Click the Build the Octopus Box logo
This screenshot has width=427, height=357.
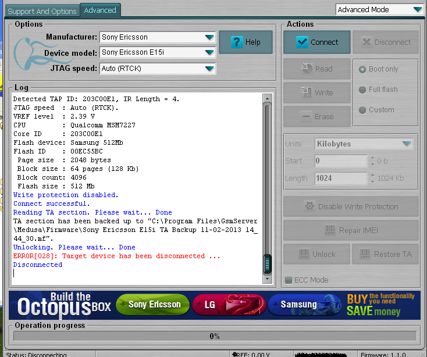click(x=64, y=305)
